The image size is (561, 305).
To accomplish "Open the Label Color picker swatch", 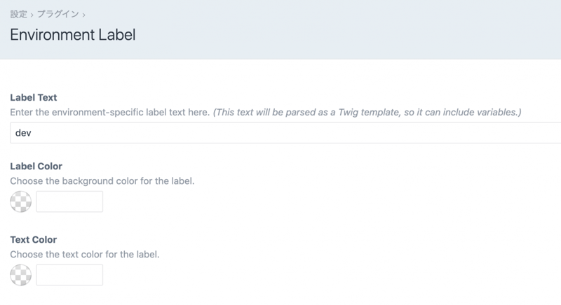I will (x=21, y=202).
